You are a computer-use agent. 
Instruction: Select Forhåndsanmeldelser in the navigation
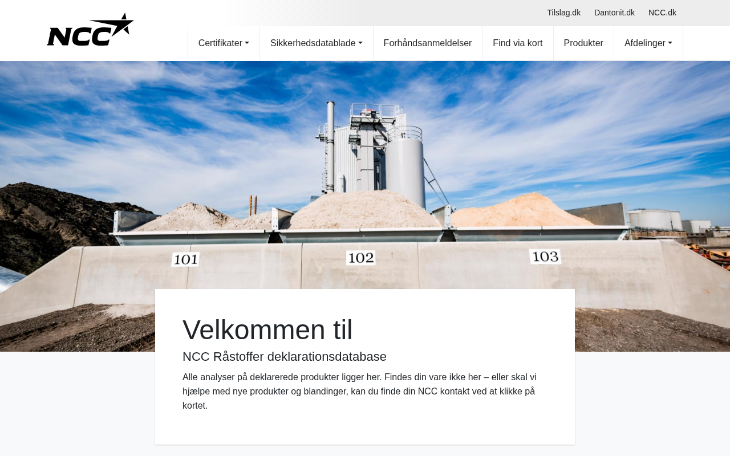point(428,43)
